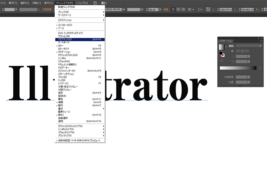
Task: Collapse Gradient panel with double arrows
Action: pos(259,38)
